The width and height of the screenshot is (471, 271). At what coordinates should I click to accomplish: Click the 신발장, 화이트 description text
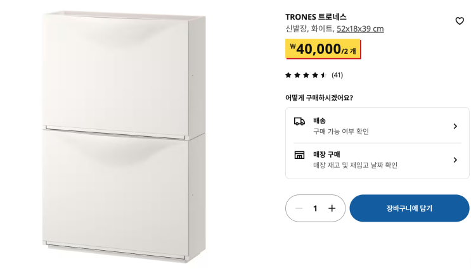pyautogui.click(x=309, y=29)
